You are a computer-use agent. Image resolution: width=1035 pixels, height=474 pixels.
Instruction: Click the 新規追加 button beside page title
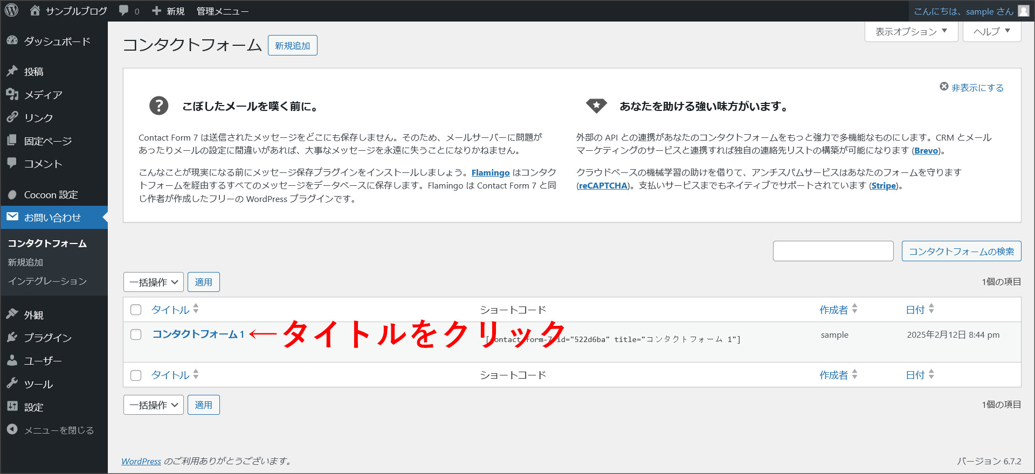(x=292, y=46)
